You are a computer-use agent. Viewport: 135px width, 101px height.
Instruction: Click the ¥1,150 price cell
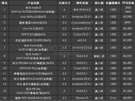pos(128,74)
